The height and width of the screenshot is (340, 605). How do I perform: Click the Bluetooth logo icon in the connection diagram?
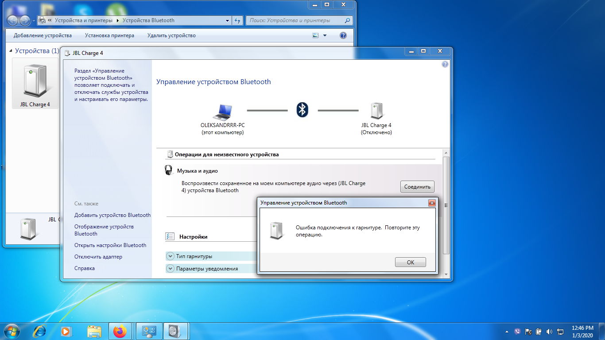click(x=302, y=109)
